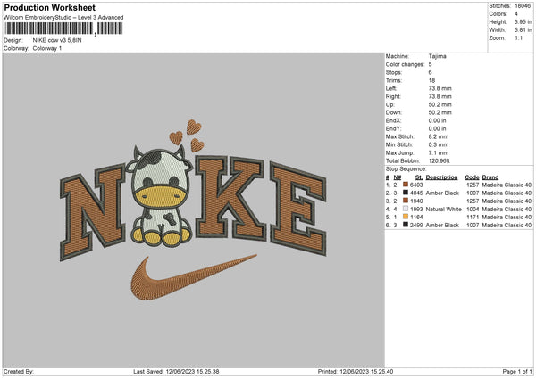The width and height of the screenshot is (536, 378).
Task: Click the black swatch beside 2499 Amber Black
Action: pyautogui.click(x=406, y=225)
